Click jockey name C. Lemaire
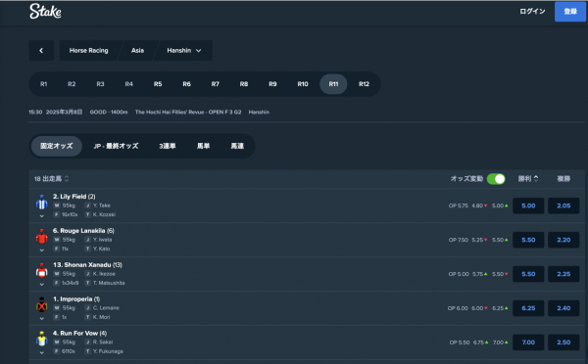 (x=106, y=308)
